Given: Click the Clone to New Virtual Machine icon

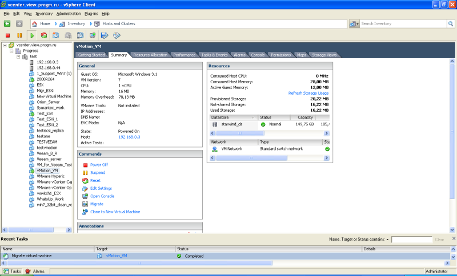Looking at the screenshot, I should click(x=85, y=212).
